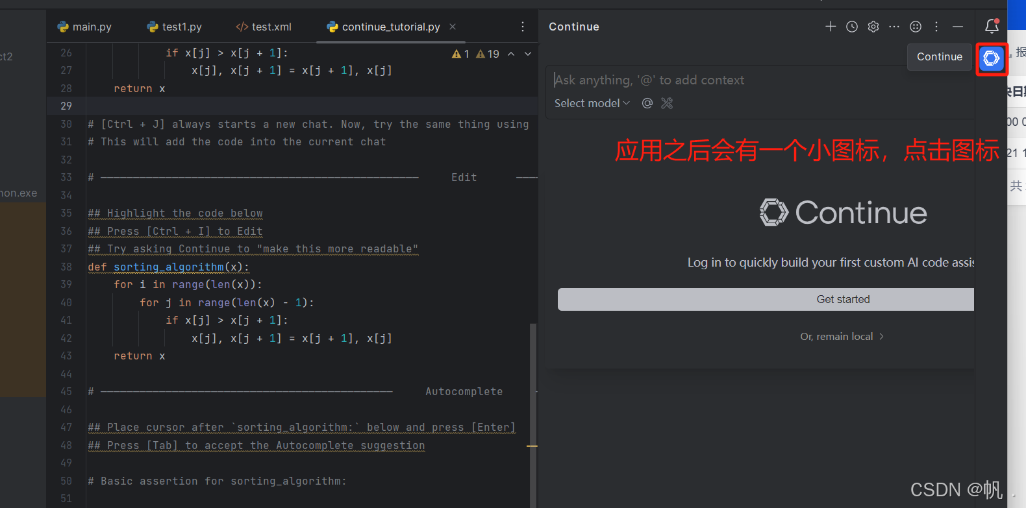
Task: Click '## Place cursor after' comment line
Action: [x=302, y=428]
